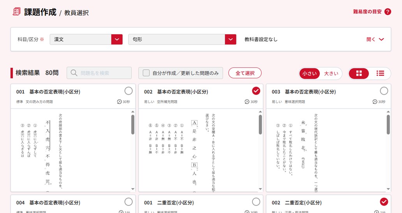Expand textbook settings with 開く
Image resolution: width=402 pixels, height=213 pixels.
coord(375,39)
